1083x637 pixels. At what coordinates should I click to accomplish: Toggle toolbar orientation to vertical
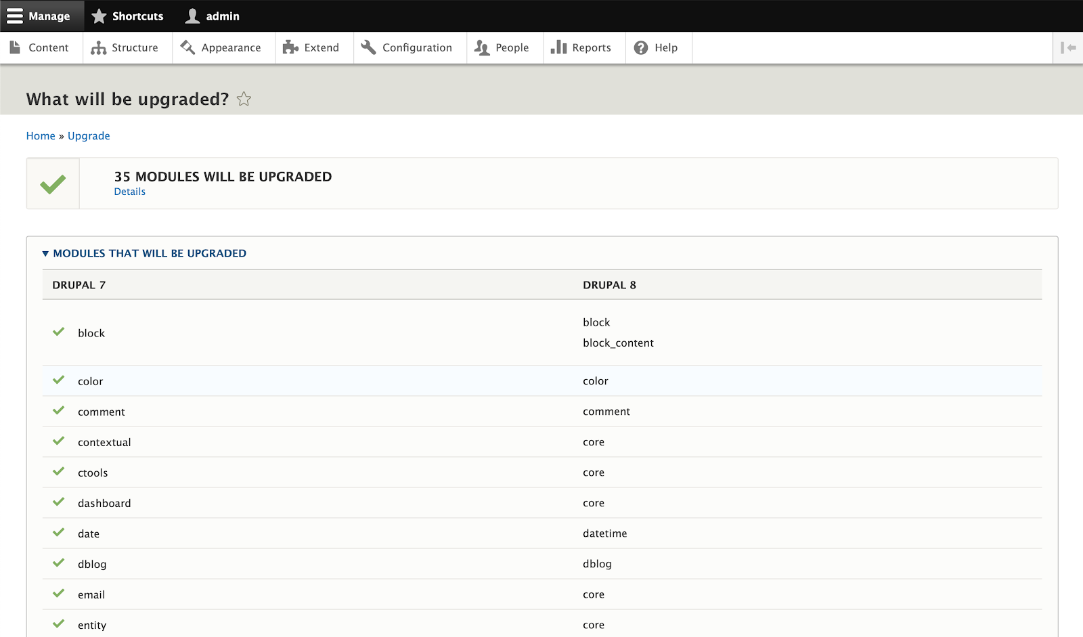click(x=1068, y=47)
